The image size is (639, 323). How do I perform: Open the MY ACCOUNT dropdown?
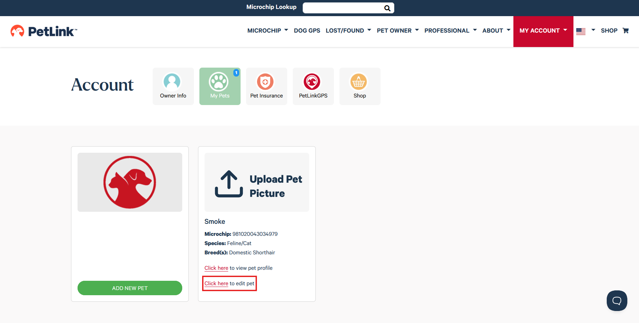pos(543,31)
